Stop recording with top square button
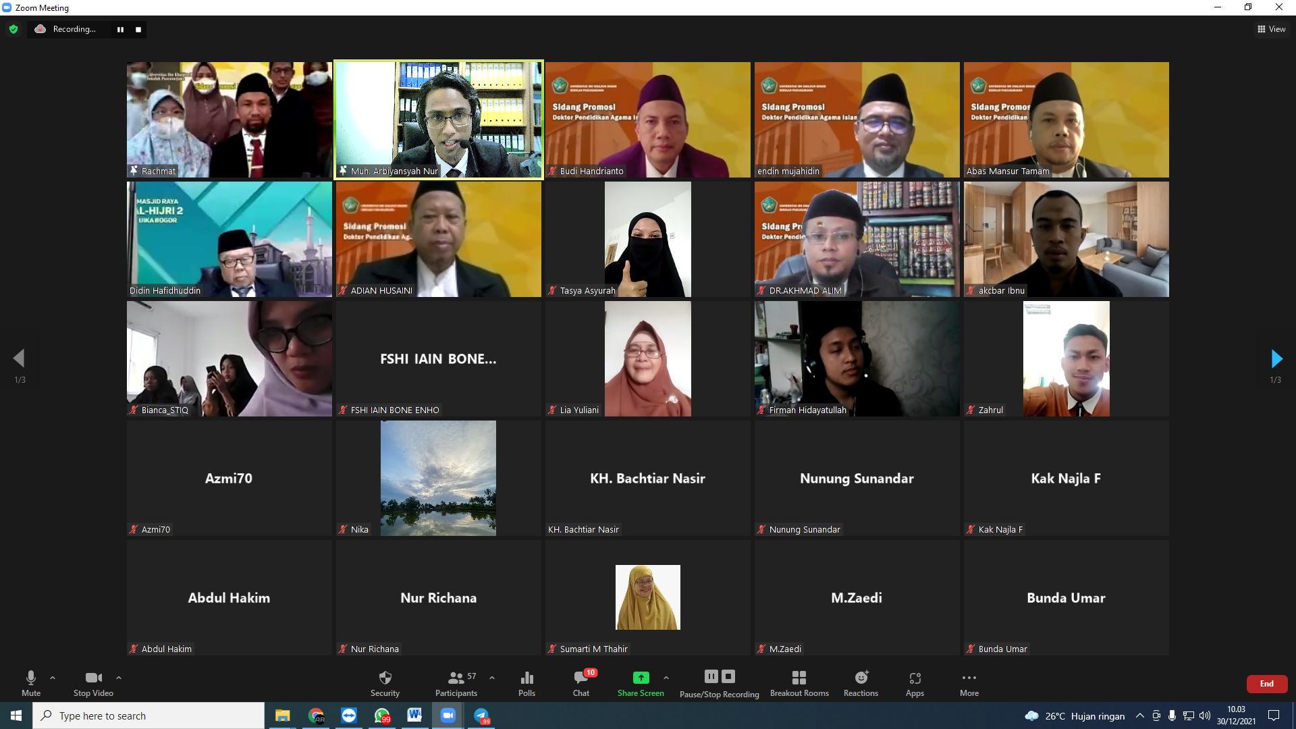The image size is (1296, 729). 138,30
